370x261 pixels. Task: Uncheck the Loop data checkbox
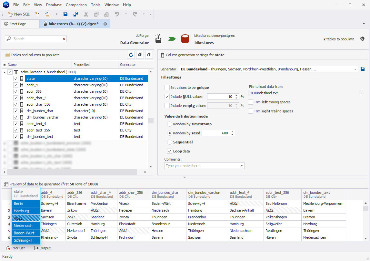pyautogui.click(x=169, y=151)
